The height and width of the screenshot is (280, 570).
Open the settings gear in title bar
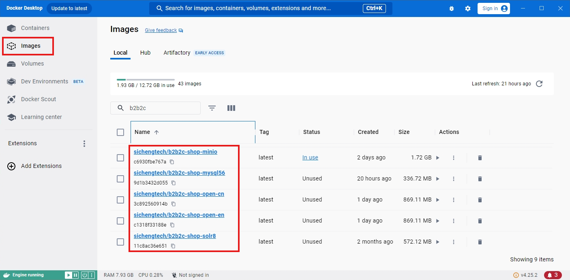pos(468,8)
